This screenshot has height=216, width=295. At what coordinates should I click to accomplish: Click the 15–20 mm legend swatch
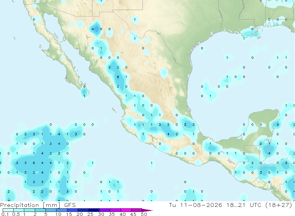coord(73,210)
